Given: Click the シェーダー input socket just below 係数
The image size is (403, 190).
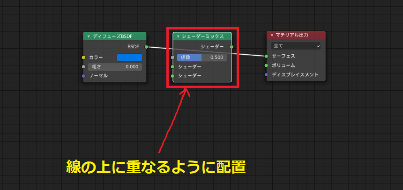Looking at the screenshot, I should (x=173, y=67).
